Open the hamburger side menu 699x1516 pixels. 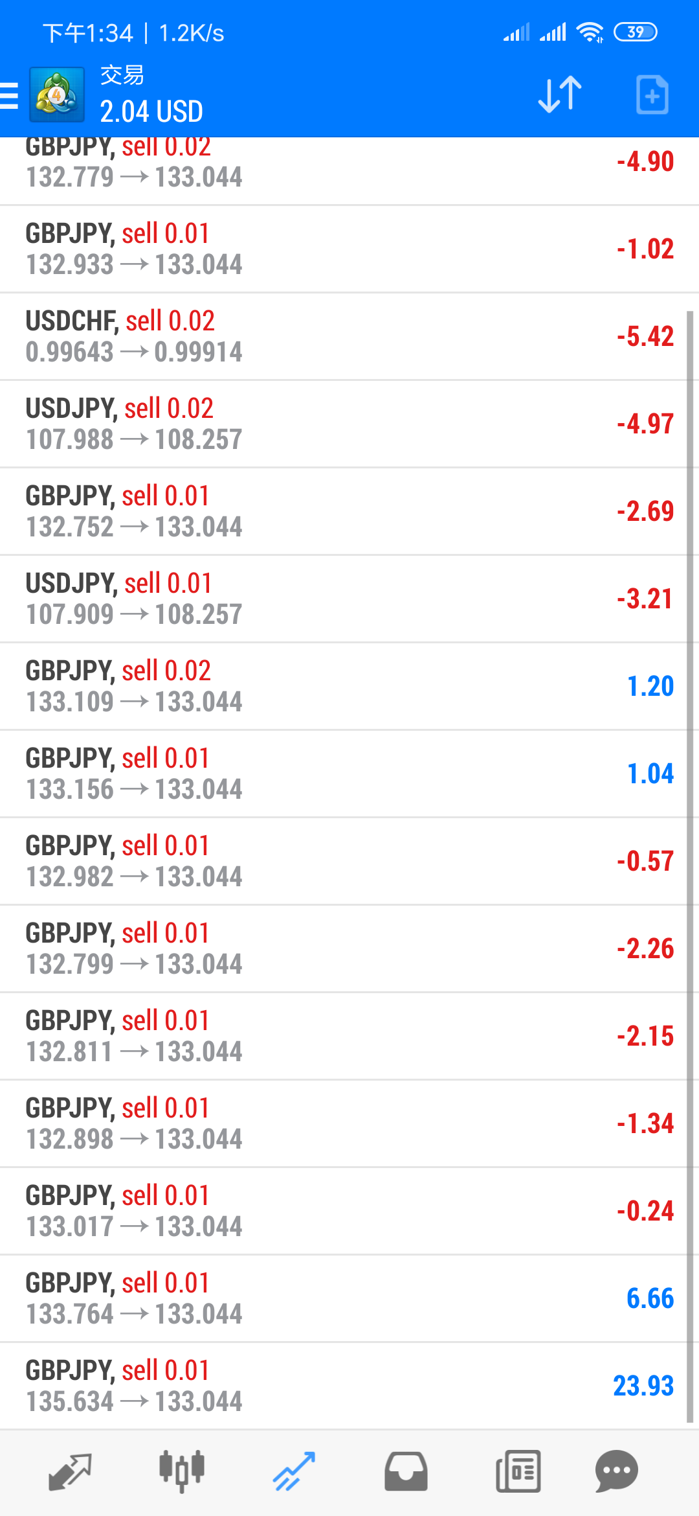point(9,95)
